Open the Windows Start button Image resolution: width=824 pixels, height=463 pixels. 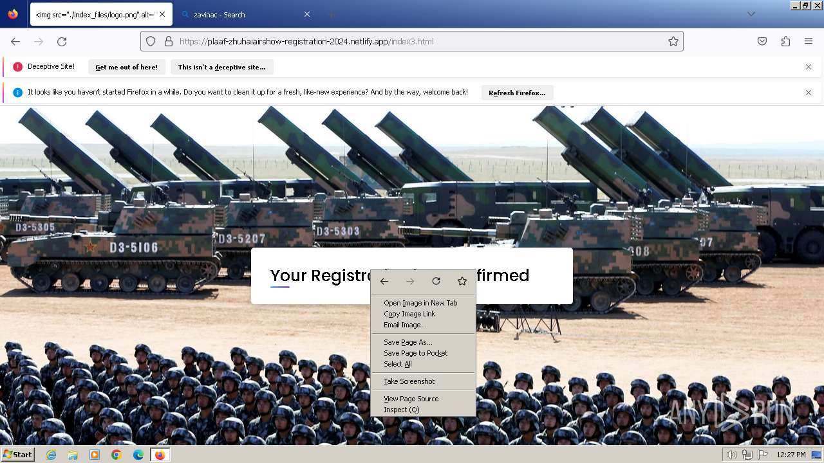18,455
